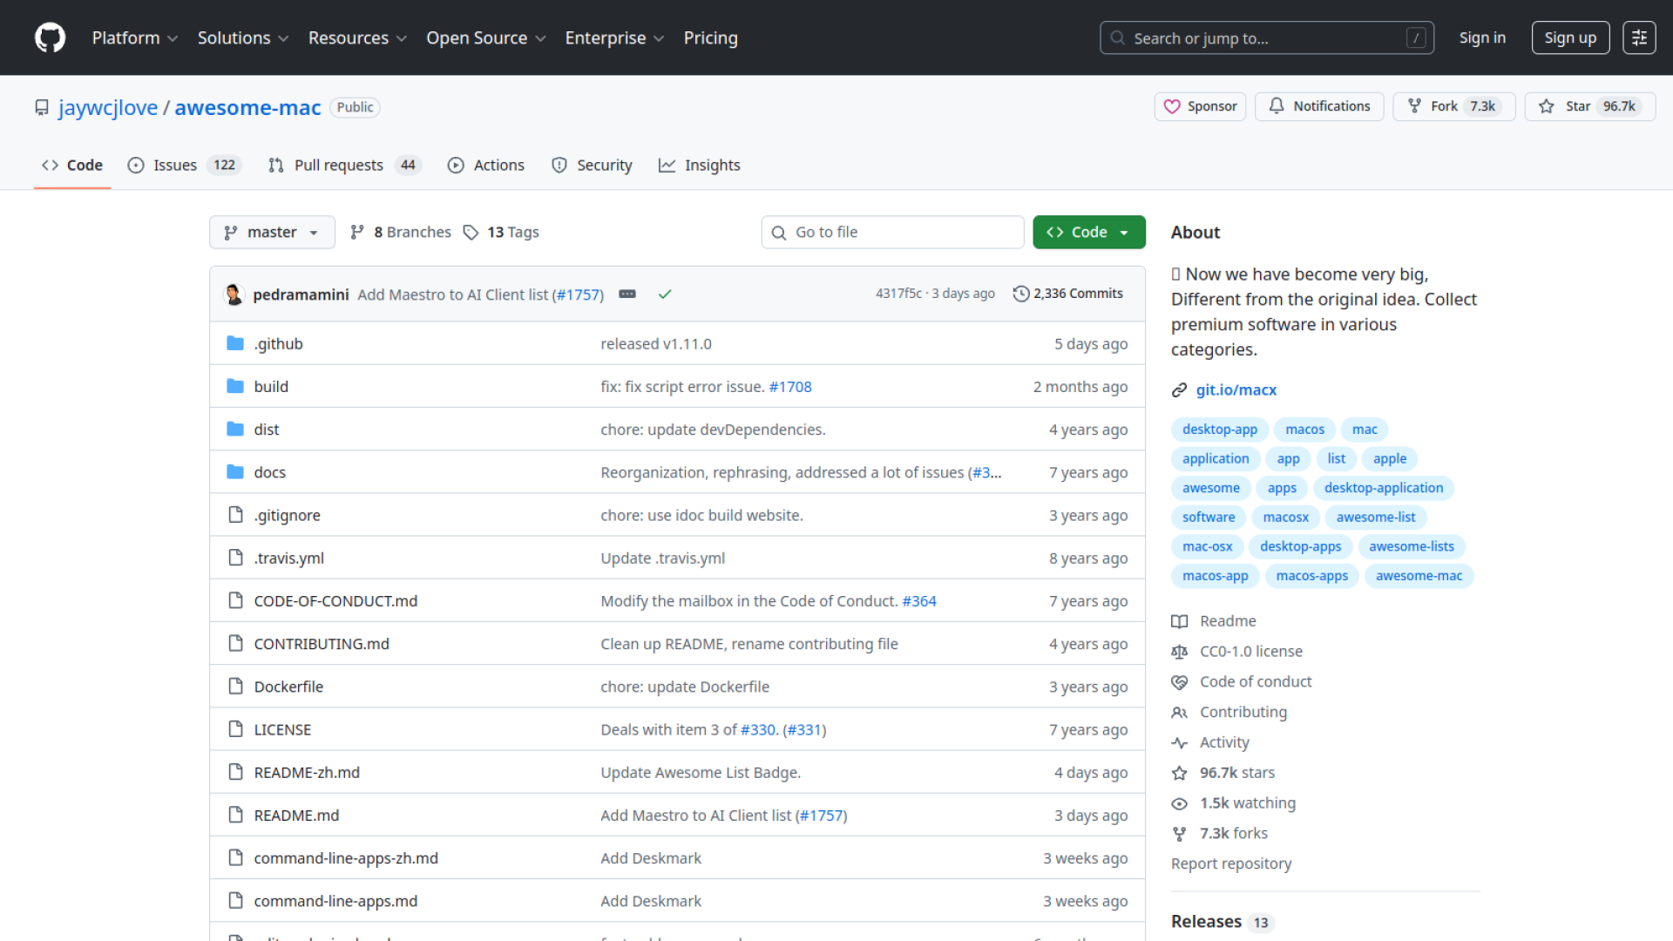Click the Notifications bell icon

(x=1277, y=106)
